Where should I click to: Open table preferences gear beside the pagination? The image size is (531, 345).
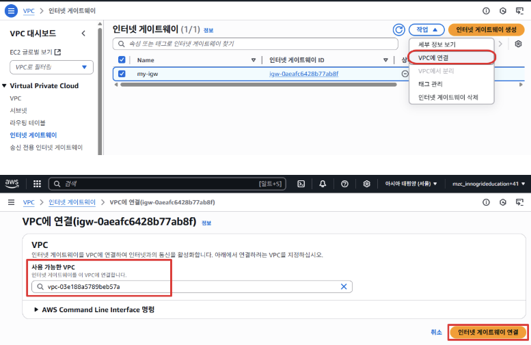518,44
